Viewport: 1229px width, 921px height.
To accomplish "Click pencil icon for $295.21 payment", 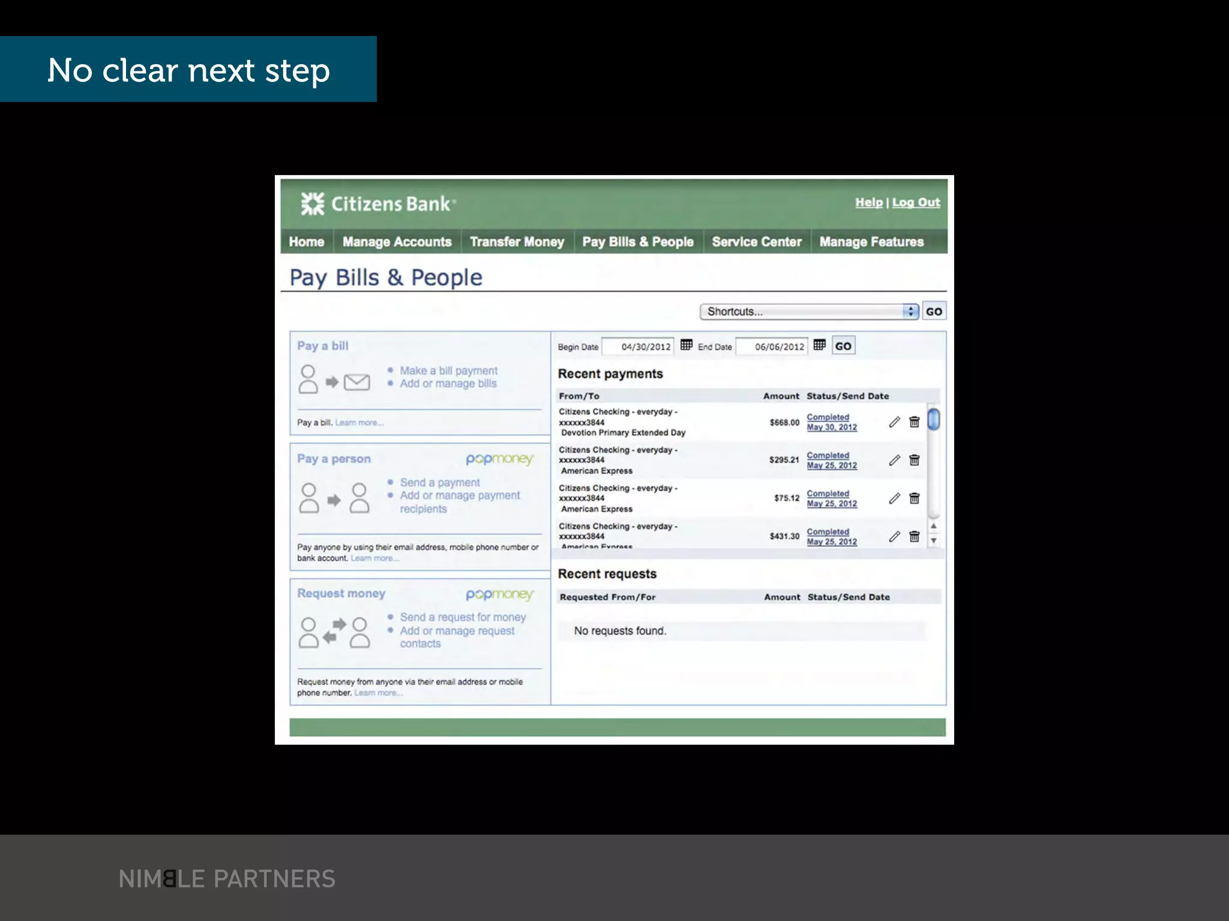I will click(x=894, y=460).
